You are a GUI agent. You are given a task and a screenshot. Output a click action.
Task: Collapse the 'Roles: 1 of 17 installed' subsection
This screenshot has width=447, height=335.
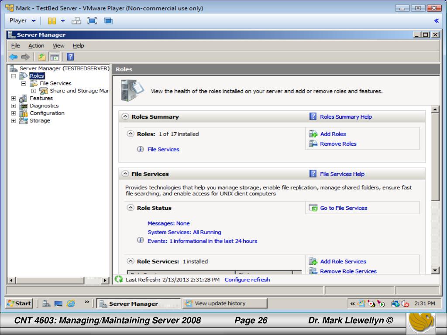[x=130, y=133]
